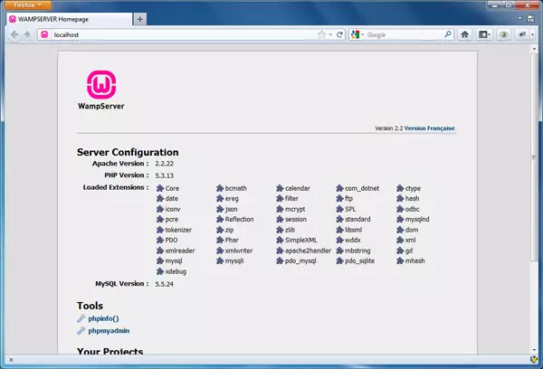Click the eye add-on icon in the toolbar
Image resolution: width=543 pixels, height=369 pixels.
point(503,35)
